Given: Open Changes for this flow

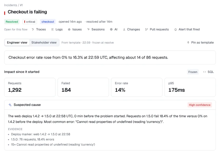Looking at the screenshot, I should click(x=131, y=29).
